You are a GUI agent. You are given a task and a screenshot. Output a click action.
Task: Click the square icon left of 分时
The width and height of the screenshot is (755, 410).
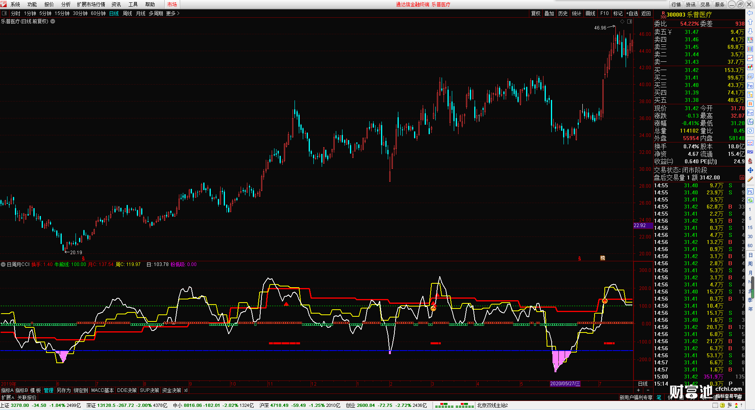pos(4,13)
